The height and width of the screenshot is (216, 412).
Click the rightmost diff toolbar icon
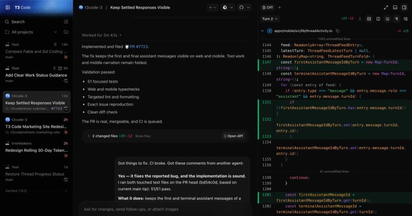406,19
